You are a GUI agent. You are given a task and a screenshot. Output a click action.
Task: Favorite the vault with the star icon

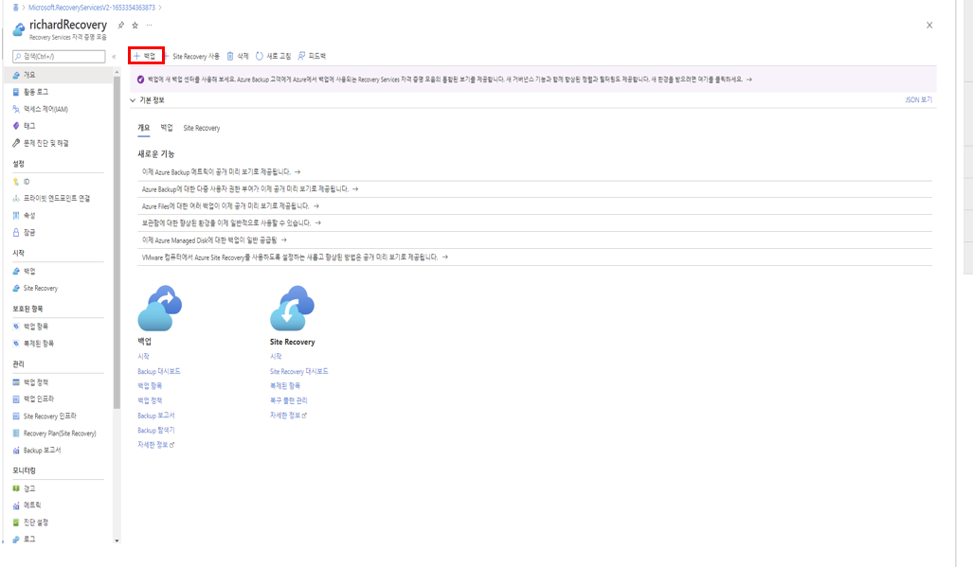click(x=135, y=26)
